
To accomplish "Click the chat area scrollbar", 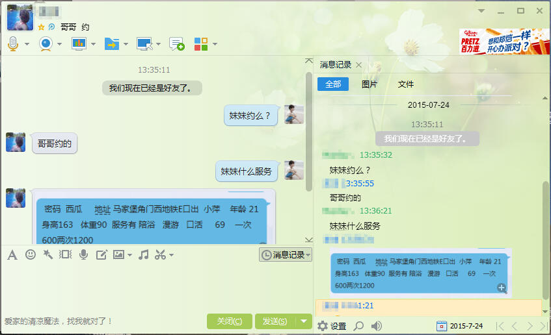I will coord(309,132).
